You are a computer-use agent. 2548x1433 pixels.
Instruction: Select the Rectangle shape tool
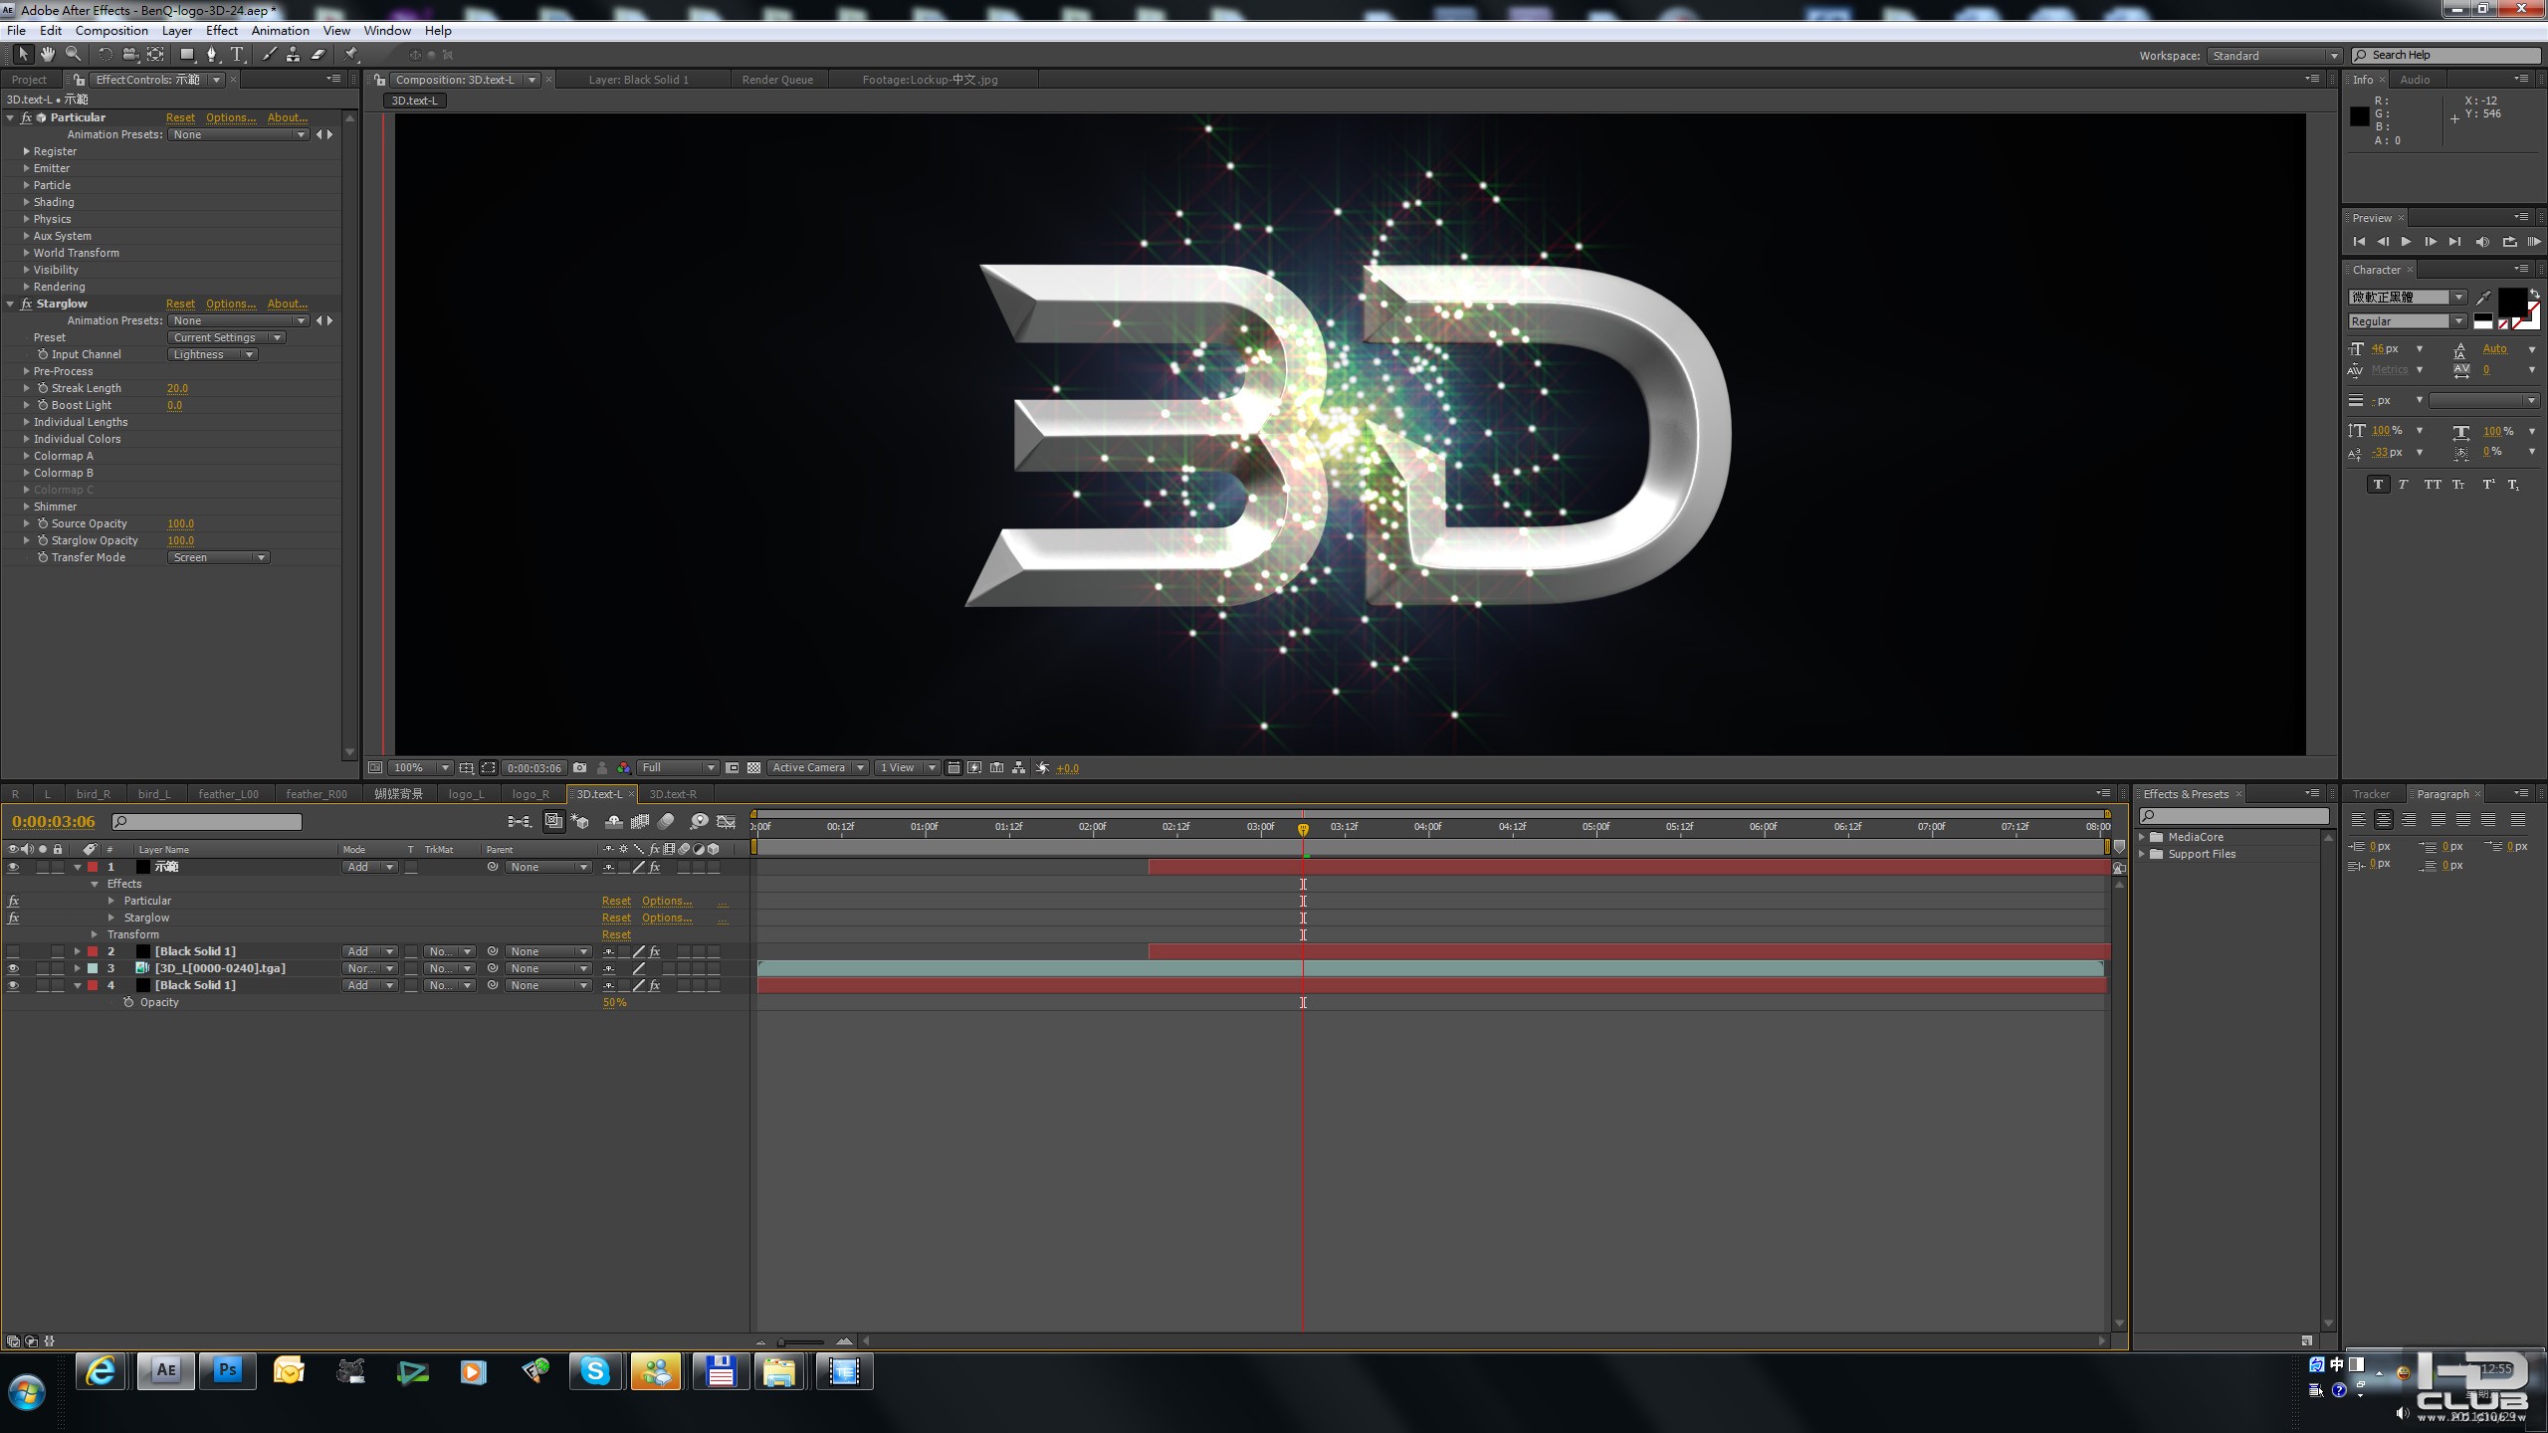tap(186, 55)
